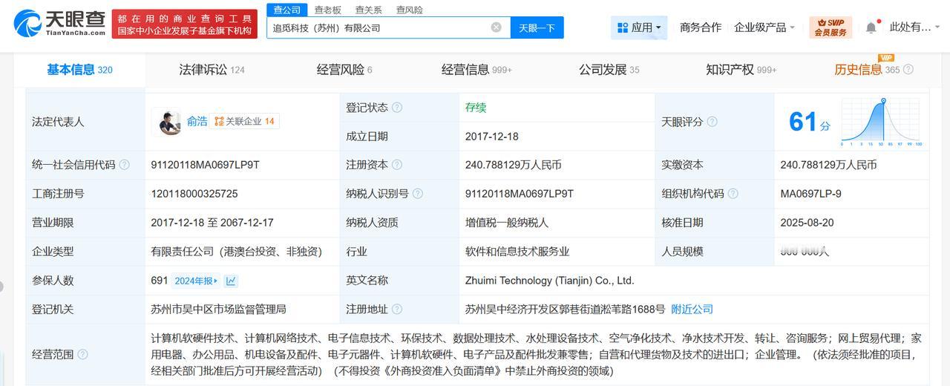Select the 知识产权 999+ tab
This screenshot has height=386, width=950.
[x=741, y=70]
